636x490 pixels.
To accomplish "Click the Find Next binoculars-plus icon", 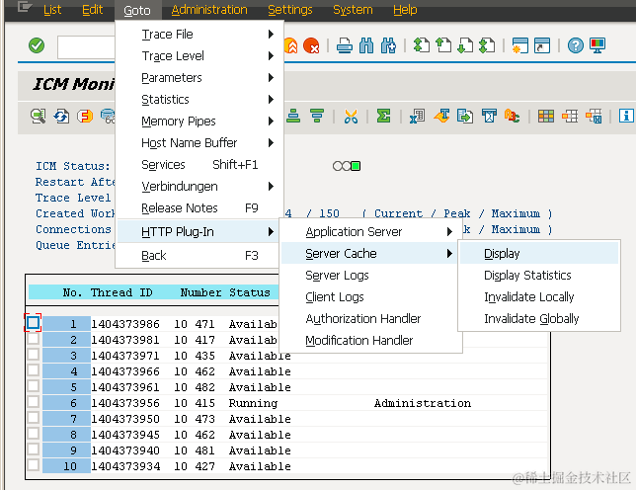I will 388,45.
